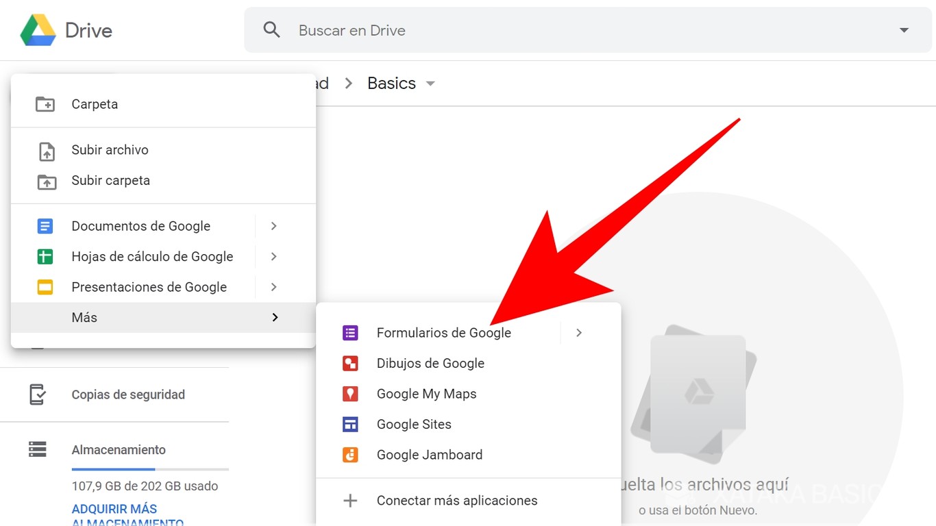Click the storage usage progress bar
The width and height of the screenshot is (936, 526).
pos(150,469)
